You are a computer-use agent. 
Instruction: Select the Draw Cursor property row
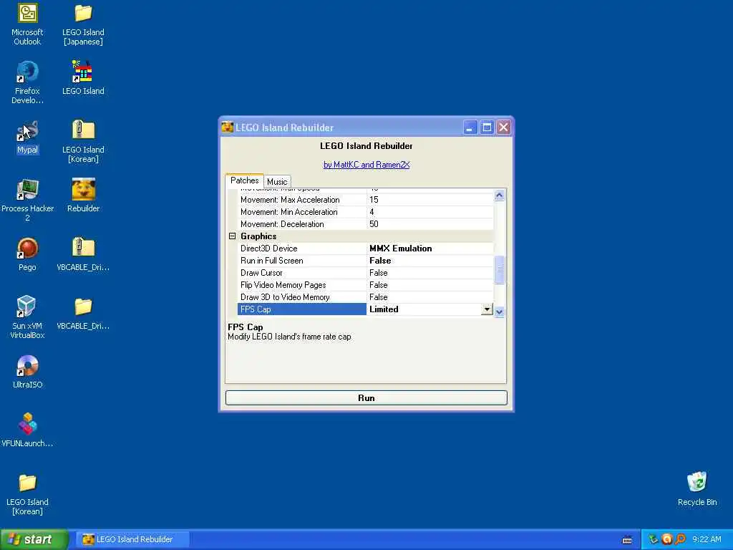pyautogui.click(x=366, y=273)
